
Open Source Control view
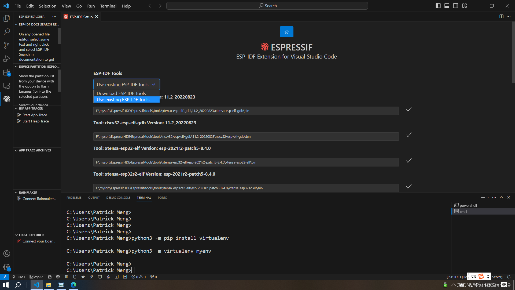click(x=7, y=45)
